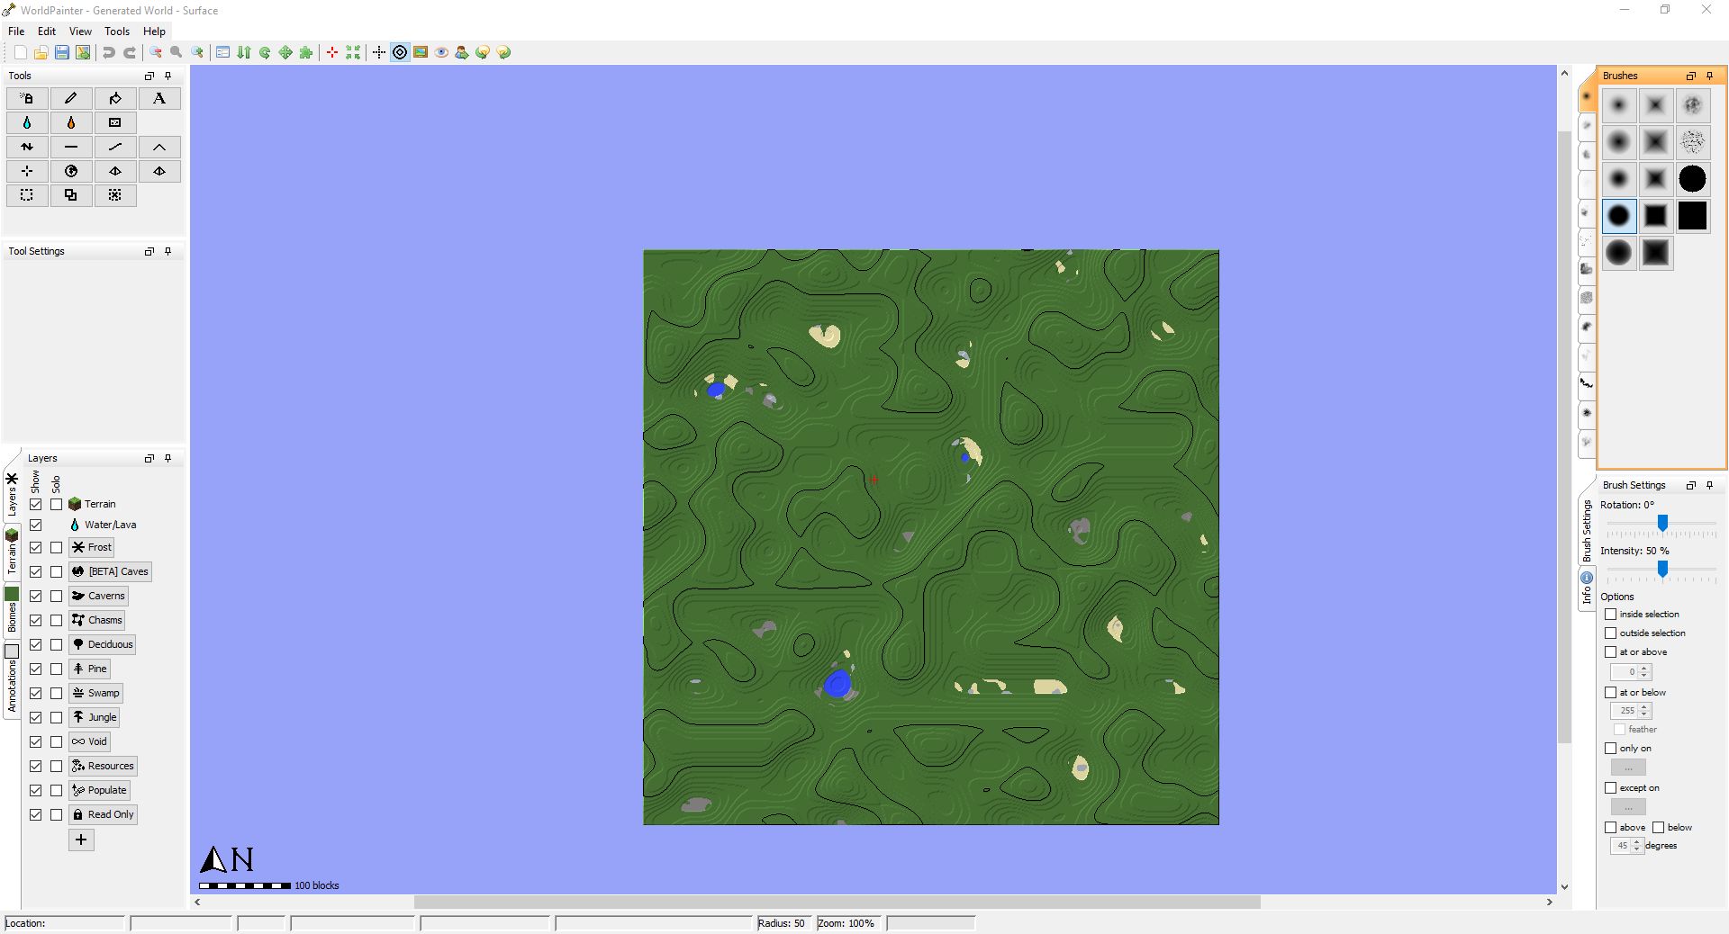The height and width of the screenshot is (934, 1729).
Task: Click the brush Intensity slider handle
Action: point(1662,570)
